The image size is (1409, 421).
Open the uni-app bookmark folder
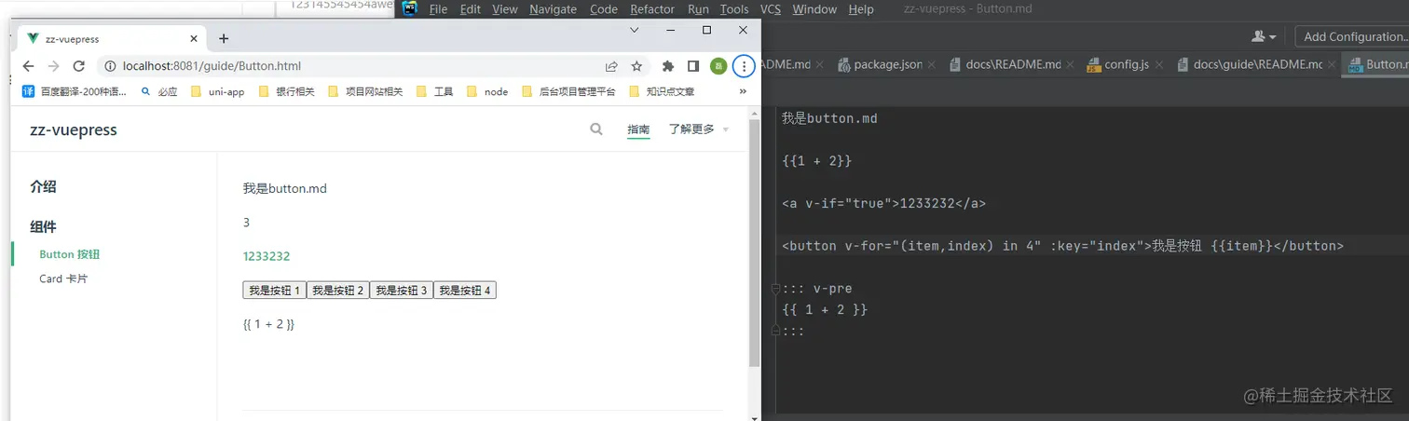[217, 91]
